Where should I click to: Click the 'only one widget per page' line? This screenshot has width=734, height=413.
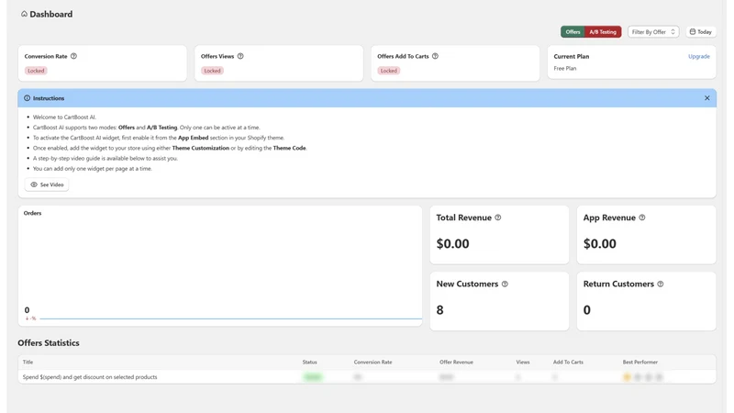click(93, 169)
